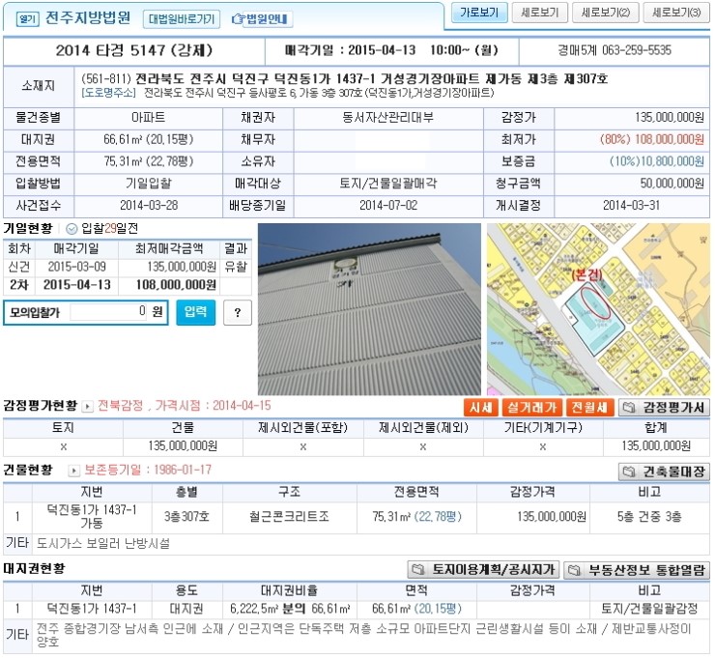Screen dimensions: 715x658
Task: Switch to the 세로보기 tab
Action: pos(540,13)
